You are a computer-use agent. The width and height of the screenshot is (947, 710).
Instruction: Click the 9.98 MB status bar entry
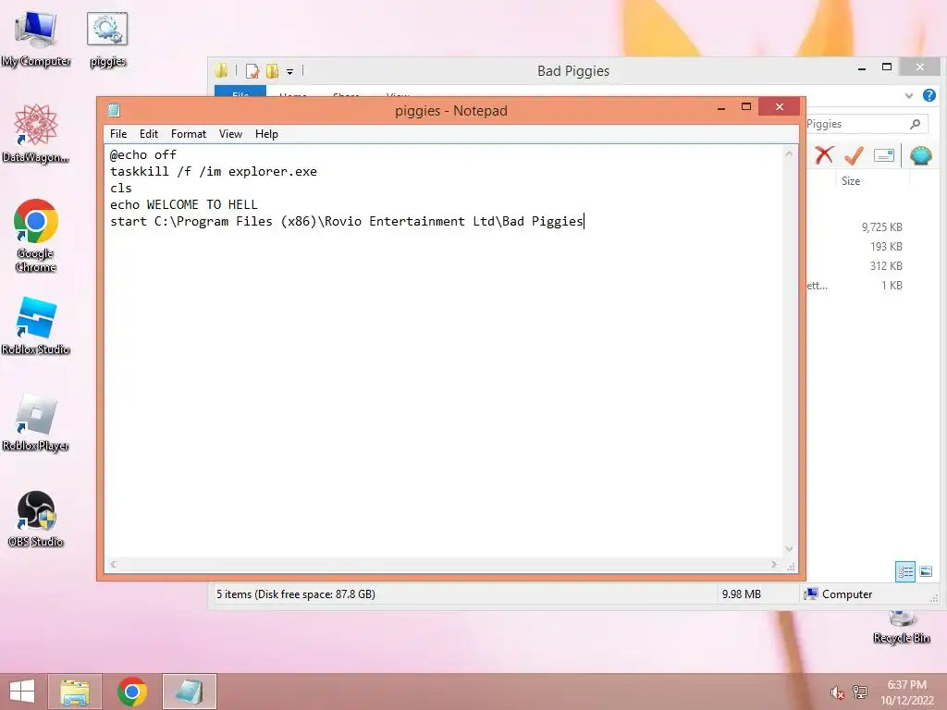741,594
